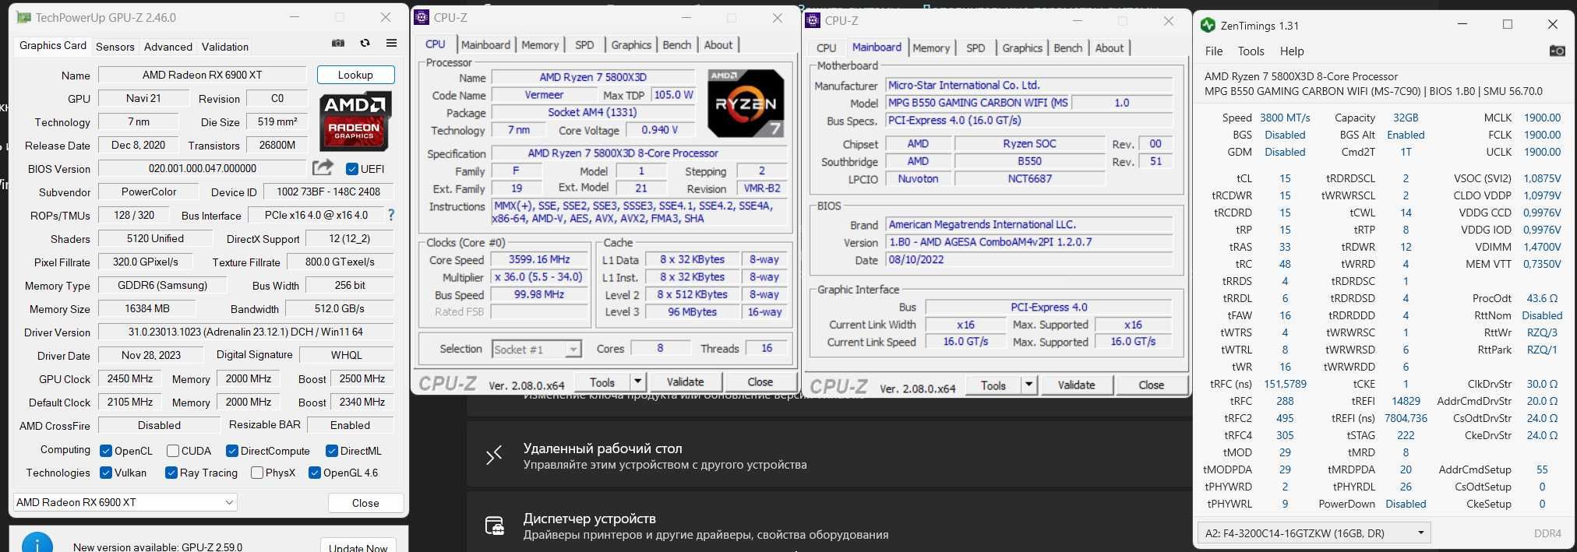Click the GPU Name field AMD Radeon RX 6900 XT
Image resolution: width=1577 pixels, height=552 pixels.
pyautogui.click(x=203, y=75)
